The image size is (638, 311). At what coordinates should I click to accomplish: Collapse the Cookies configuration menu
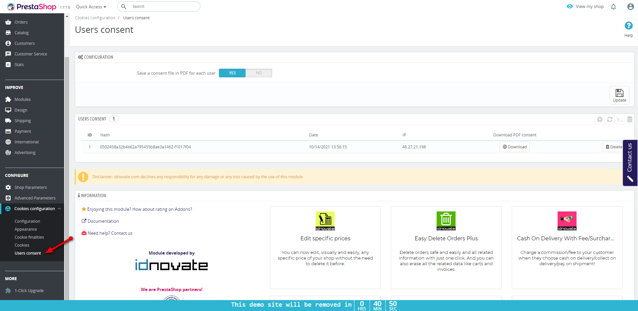coord(59,209)
